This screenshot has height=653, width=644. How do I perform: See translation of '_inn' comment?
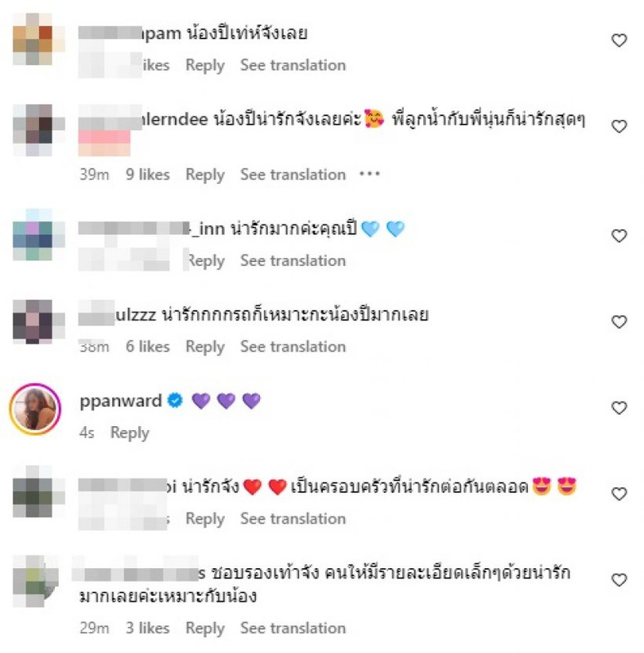point(293,260)
